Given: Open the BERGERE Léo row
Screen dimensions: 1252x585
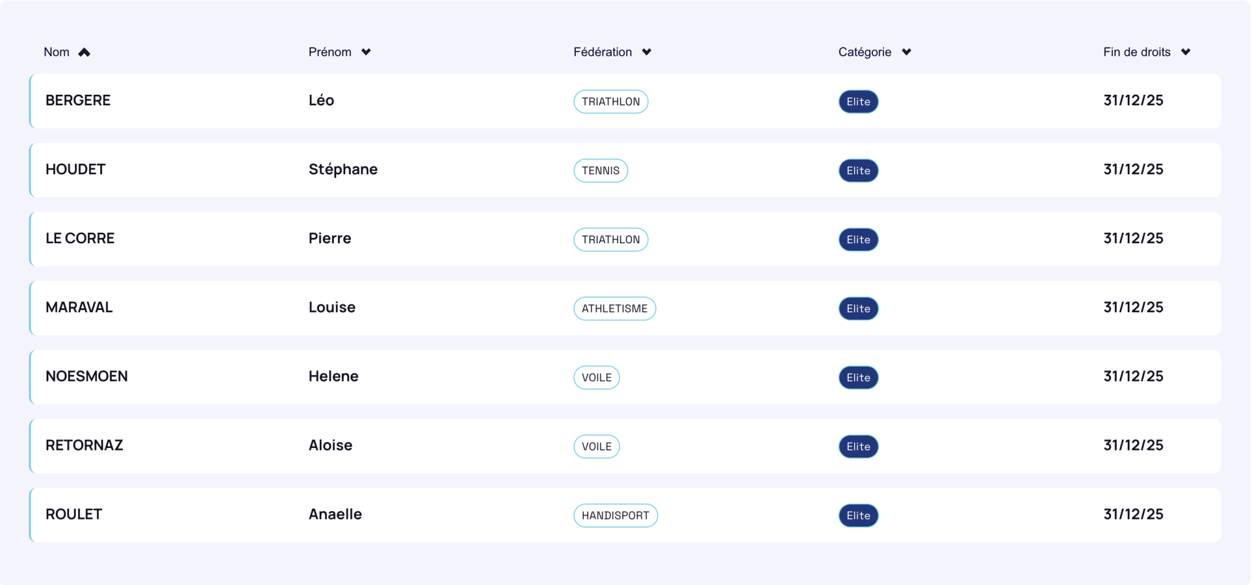Looking at the screenshot, I should [625, 101].
